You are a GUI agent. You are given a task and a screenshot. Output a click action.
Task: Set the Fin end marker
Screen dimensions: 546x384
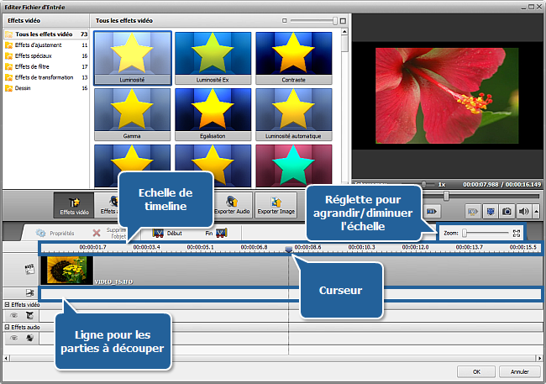pyautogui.click(x=215, y=233)
